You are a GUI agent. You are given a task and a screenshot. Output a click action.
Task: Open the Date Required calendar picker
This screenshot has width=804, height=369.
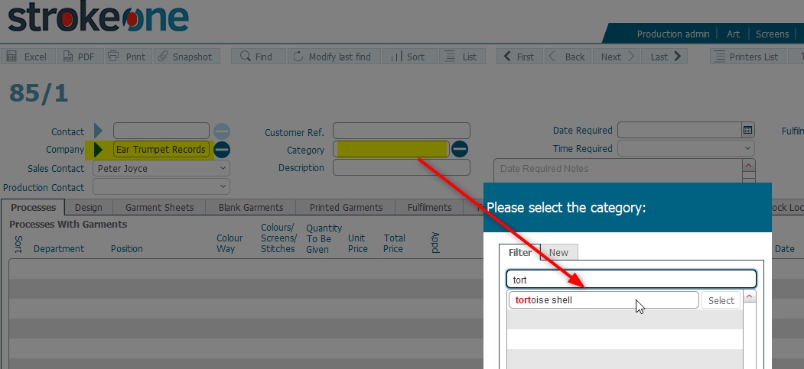(x=747, y=130)
